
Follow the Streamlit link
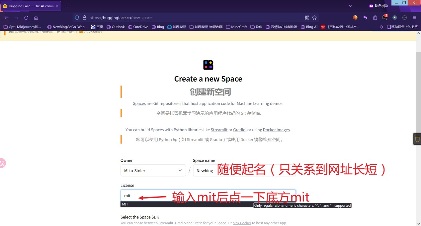click(x=219, y=130)
